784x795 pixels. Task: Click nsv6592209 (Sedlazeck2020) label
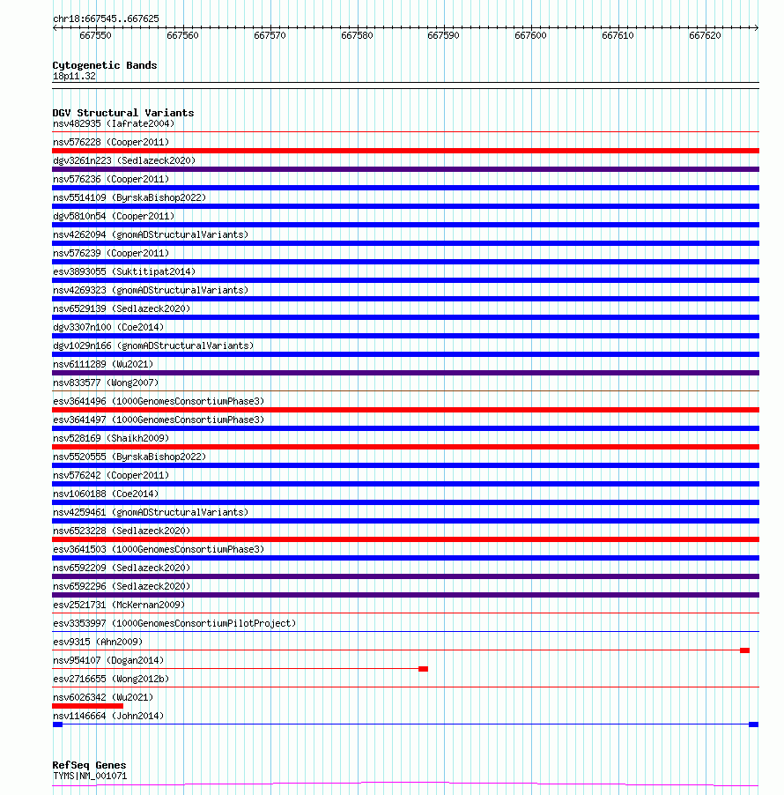click(122, 568)
